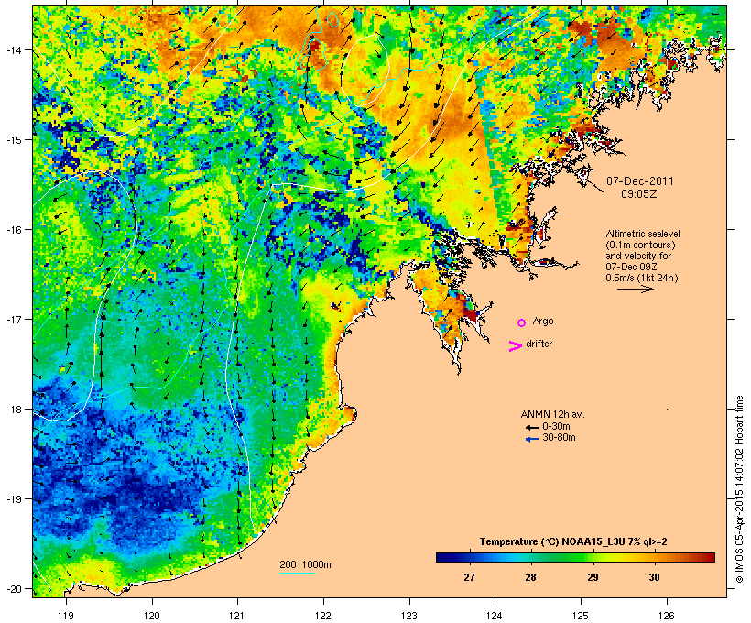Click longitude label 125
This screenshot has width=751, height=623.
(581, 616)
